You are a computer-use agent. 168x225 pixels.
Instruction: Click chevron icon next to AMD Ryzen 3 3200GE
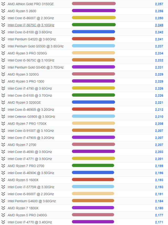[3, 102]
